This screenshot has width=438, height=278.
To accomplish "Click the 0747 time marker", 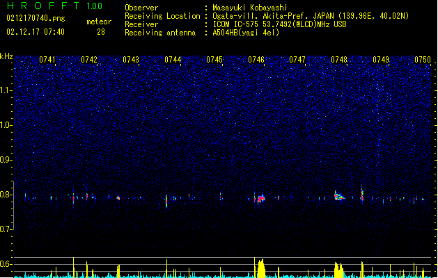I will coord(297,60).
